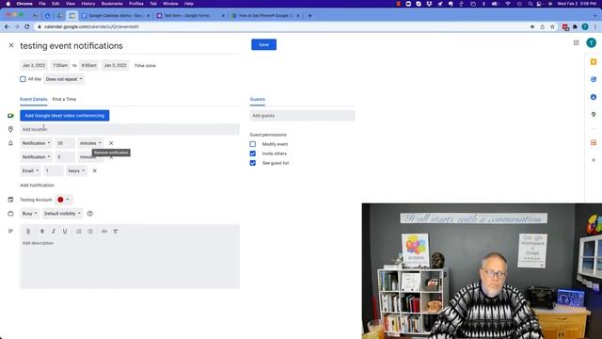Open the Default visibility dropdown
Screen dimensions: 602x339
pyautogui.click(x=62, y=214)
